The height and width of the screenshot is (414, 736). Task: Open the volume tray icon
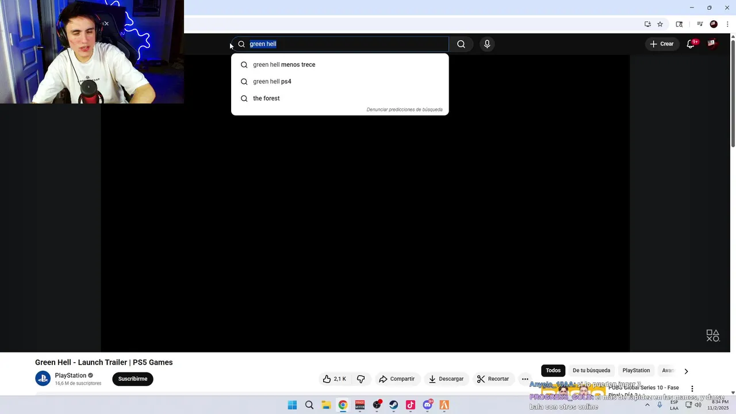click(x=698, y=405)
